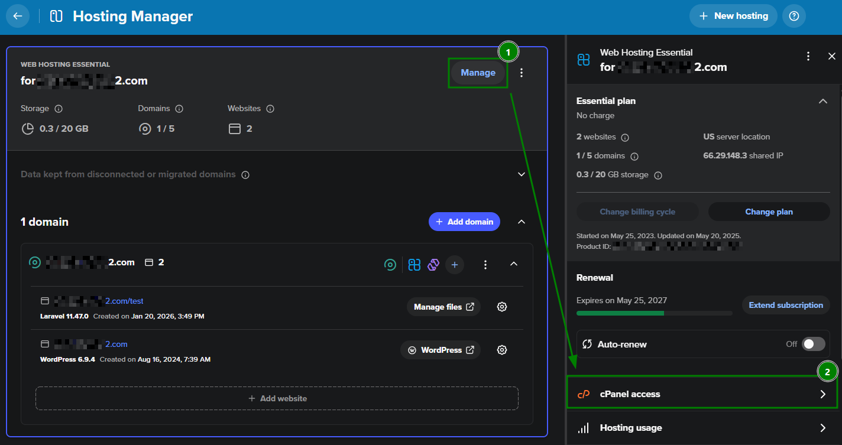This screenshot has height=445, width=842.
Task: Show info about Domains in the hosting card
Action: pos(179,109)
